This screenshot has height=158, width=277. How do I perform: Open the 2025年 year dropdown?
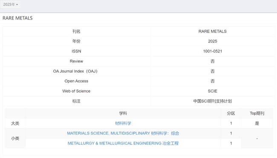pos(10,5)
